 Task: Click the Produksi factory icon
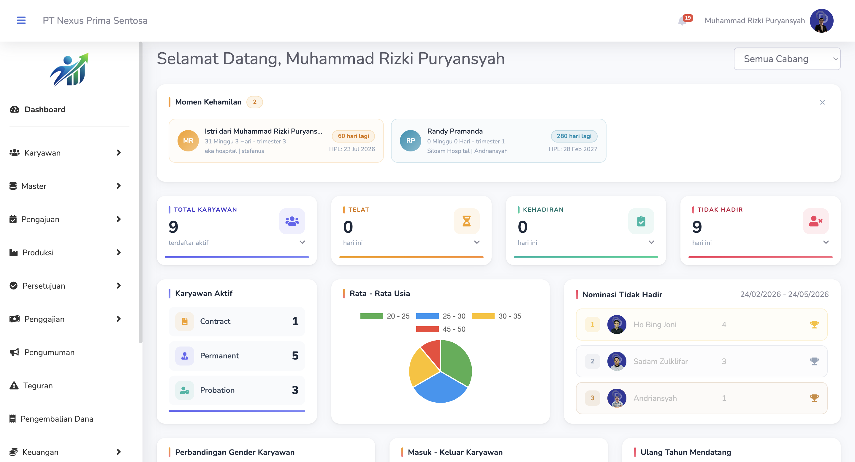click(x=14, y=252)
